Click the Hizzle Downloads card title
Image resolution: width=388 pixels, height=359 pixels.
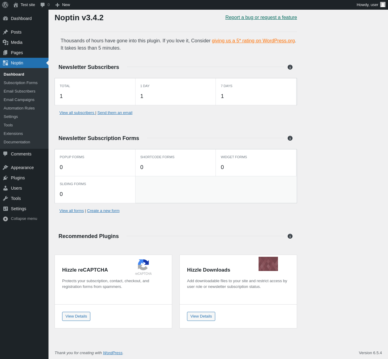209,270
